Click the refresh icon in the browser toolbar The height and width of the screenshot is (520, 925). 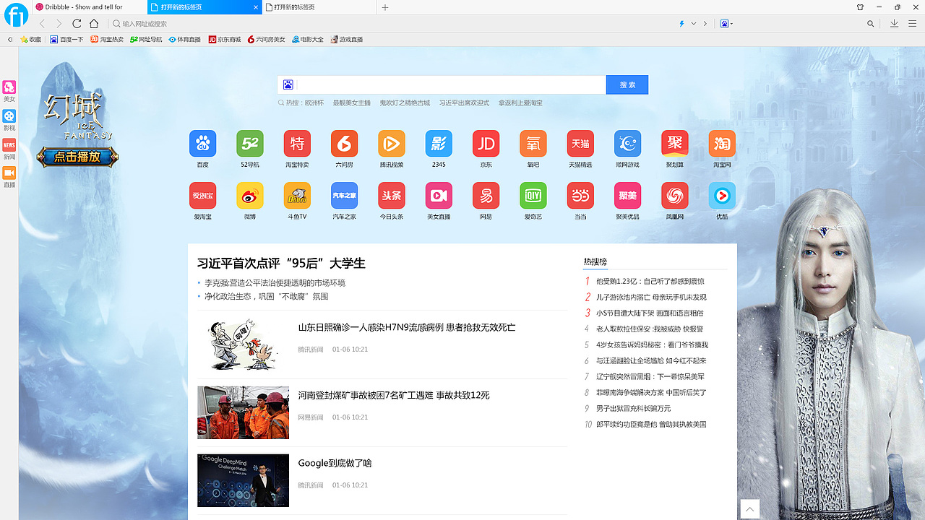pos(76,23)
